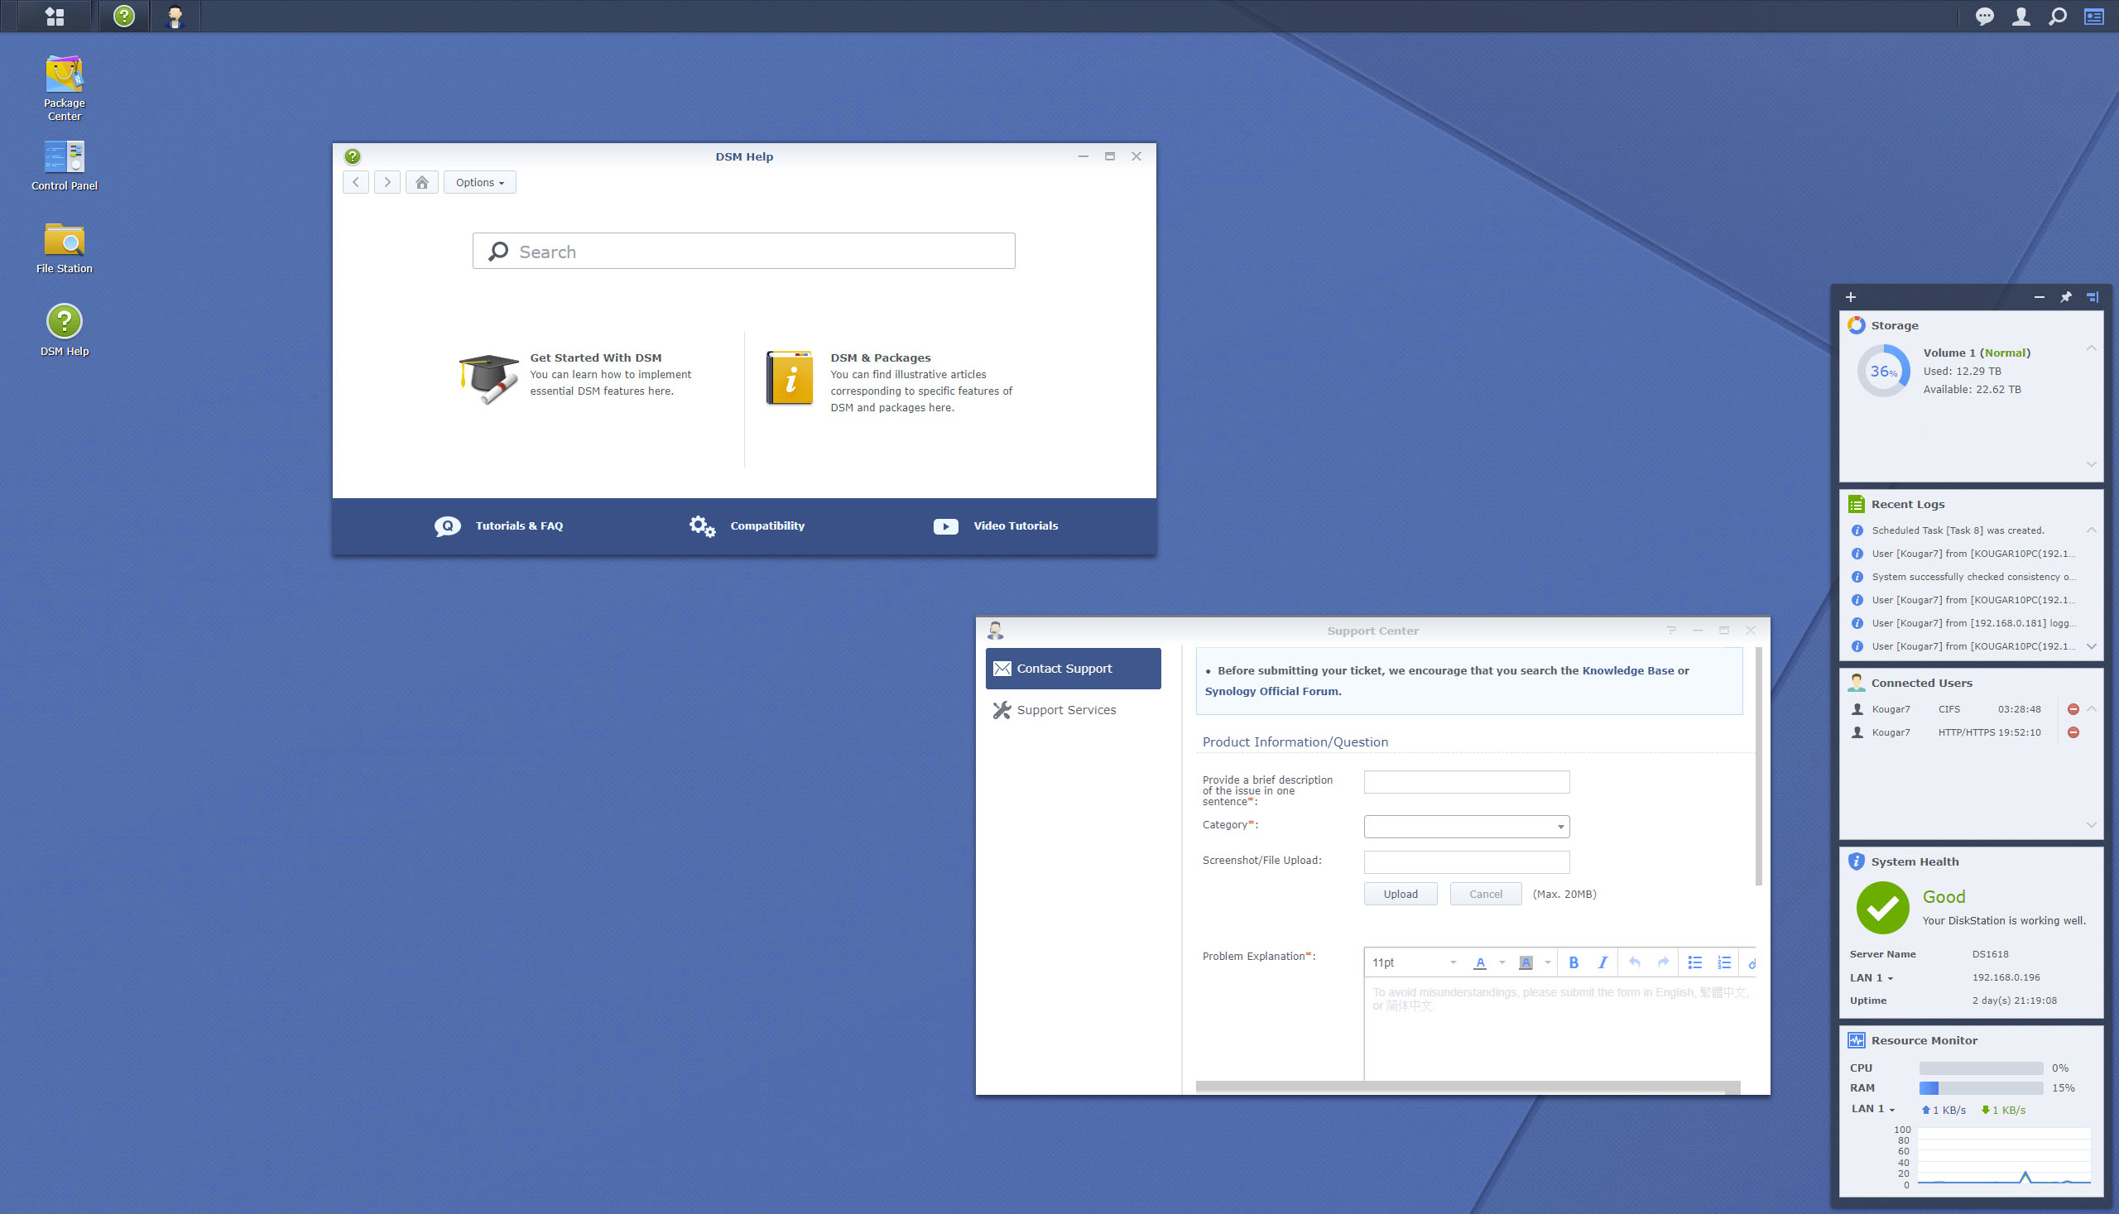Open Video Tutorials in DSM Help footer

coord(996,526)
